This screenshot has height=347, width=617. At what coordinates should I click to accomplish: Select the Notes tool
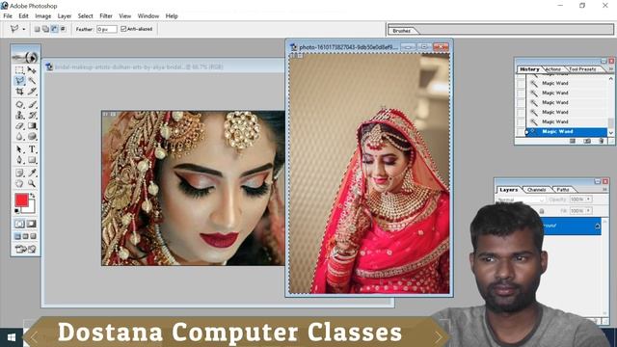click(x=19, y=173)
